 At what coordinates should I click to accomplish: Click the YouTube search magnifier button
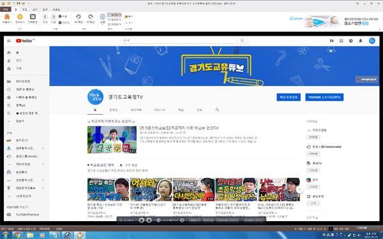(242, 41)
